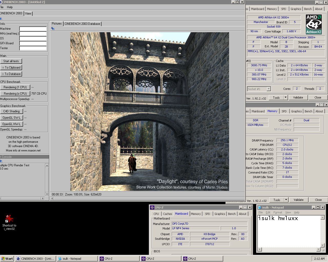Click Validate in the top CPU-Z window
This screenshot has height=262, width=328.
tap(298, 97)
